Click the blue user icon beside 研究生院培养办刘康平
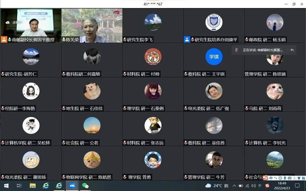Image resolution: width=306 pixels, height=191 pixels. [187, 40]
